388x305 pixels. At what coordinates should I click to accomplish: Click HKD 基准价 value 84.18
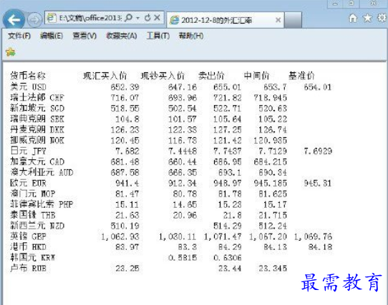click(x=320, y=247)
